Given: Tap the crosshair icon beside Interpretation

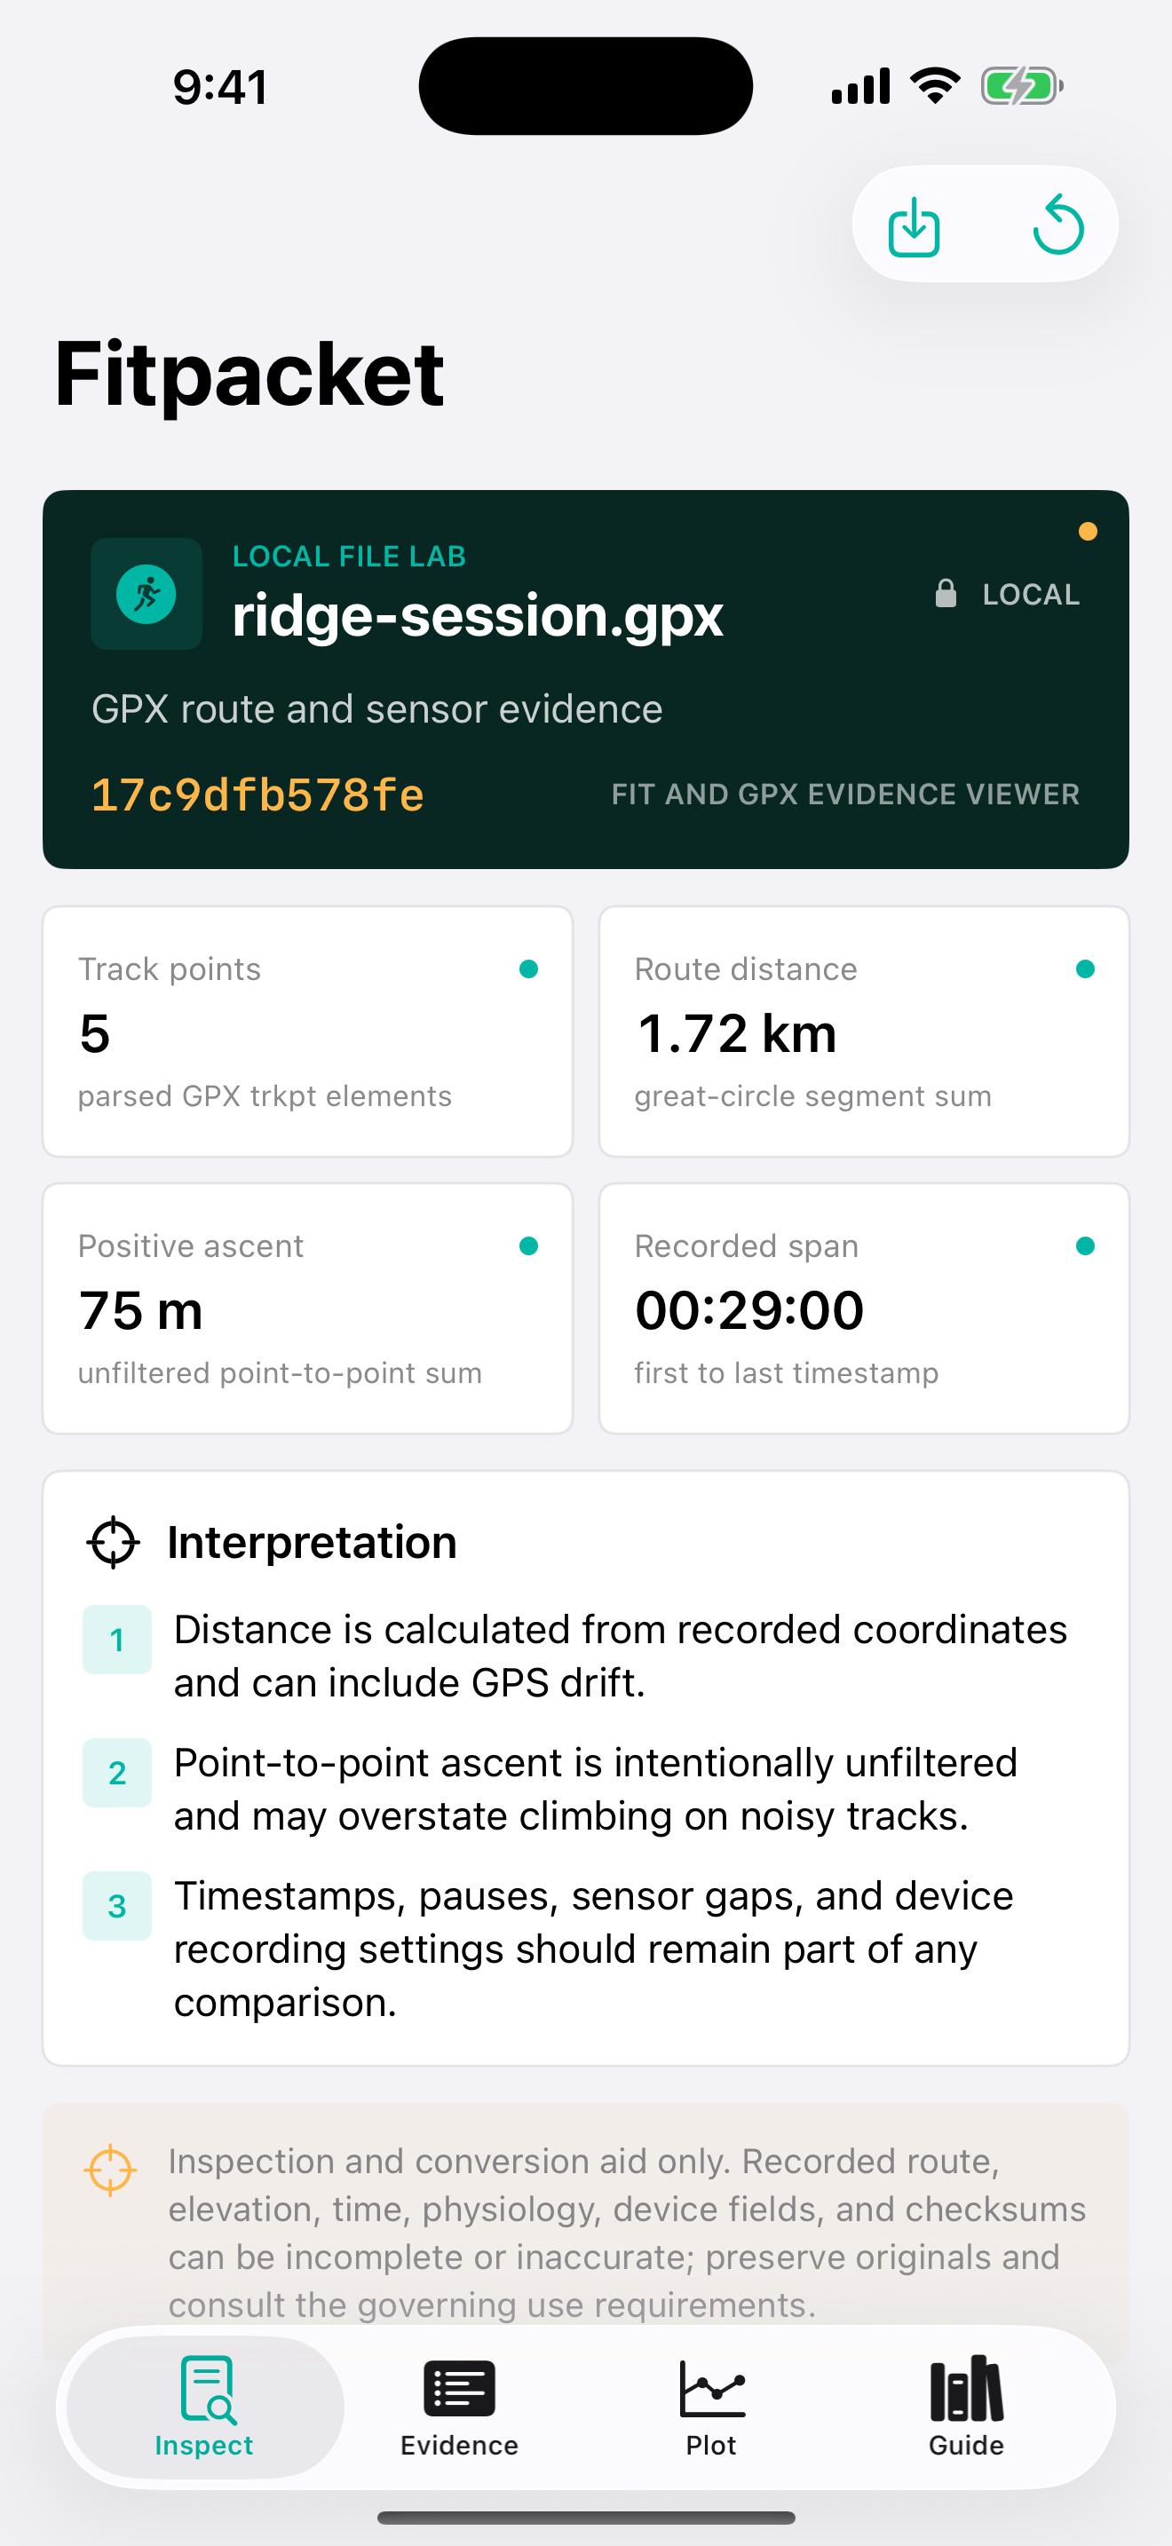Looking at the screenshot, I should coord(114,1542).
